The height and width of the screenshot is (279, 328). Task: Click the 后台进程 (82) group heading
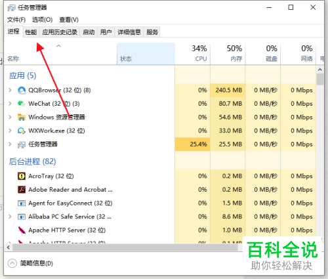tap(32, 161)
